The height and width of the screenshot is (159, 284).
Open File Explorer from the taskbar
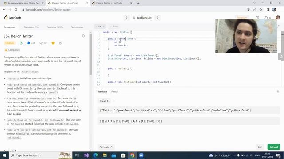[105, 155]
